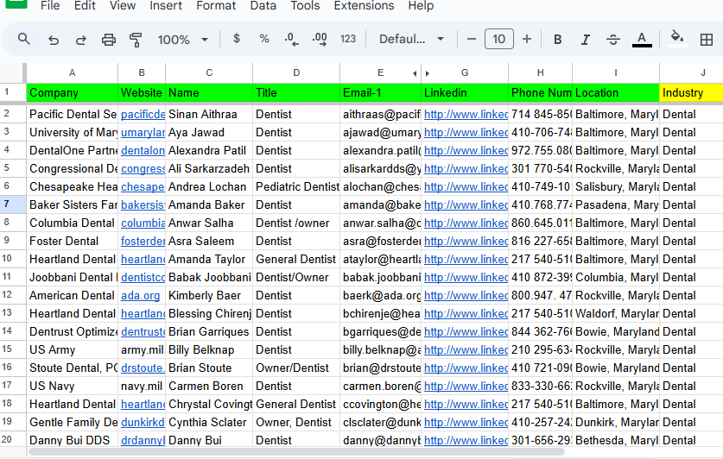The image size is (723, 459).
Task: Redo the last action
Action: 80,40
